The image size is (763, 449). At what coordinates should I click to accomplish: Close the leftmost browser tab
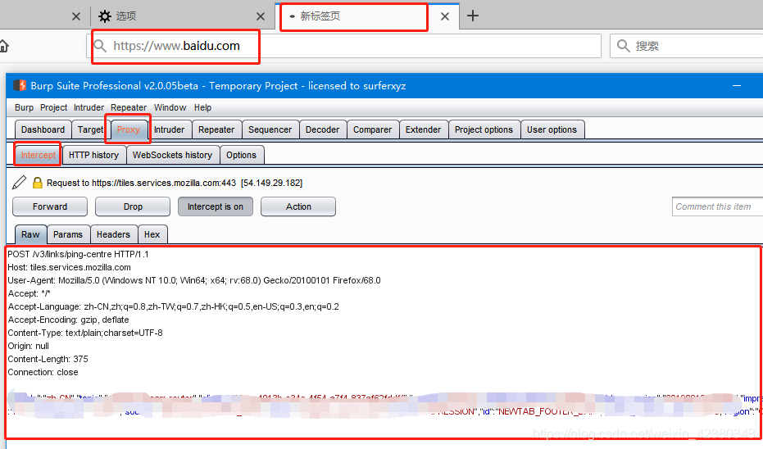tap(76, 16)
